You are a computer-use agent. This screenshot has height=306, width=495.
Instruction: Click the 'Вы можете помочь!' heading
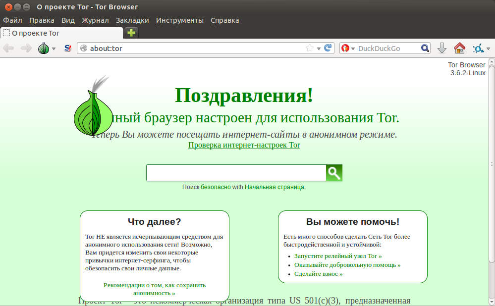click(353, 221)
